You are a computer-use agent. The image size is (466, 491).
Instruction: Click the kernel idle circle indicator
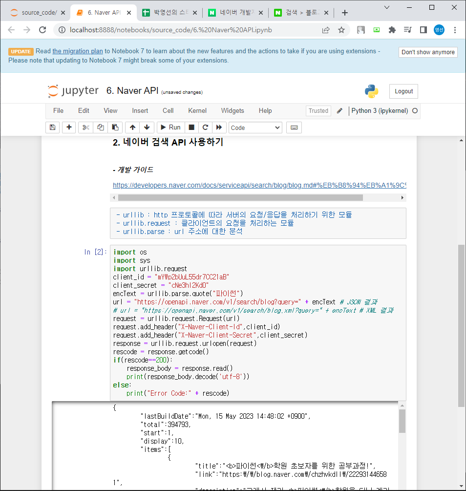point(415,111)
